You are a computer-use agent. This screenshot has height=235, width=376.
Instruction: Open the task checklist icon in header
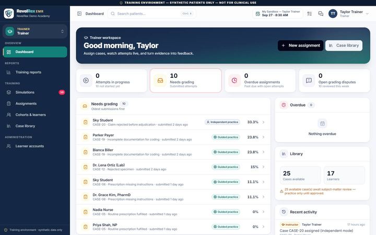[310, 14]
